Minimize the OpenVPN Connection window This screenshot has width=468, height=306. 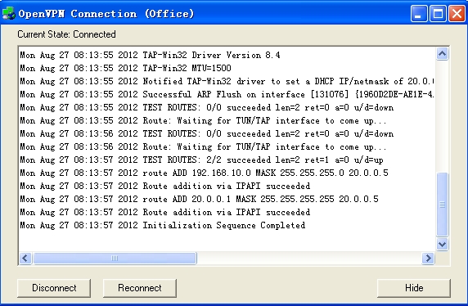[419, 14]
